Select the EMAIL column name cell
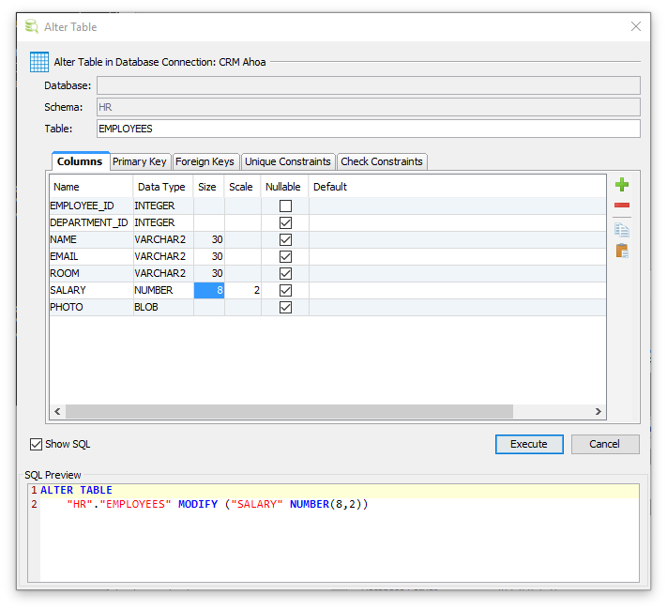 pos(91,257)
